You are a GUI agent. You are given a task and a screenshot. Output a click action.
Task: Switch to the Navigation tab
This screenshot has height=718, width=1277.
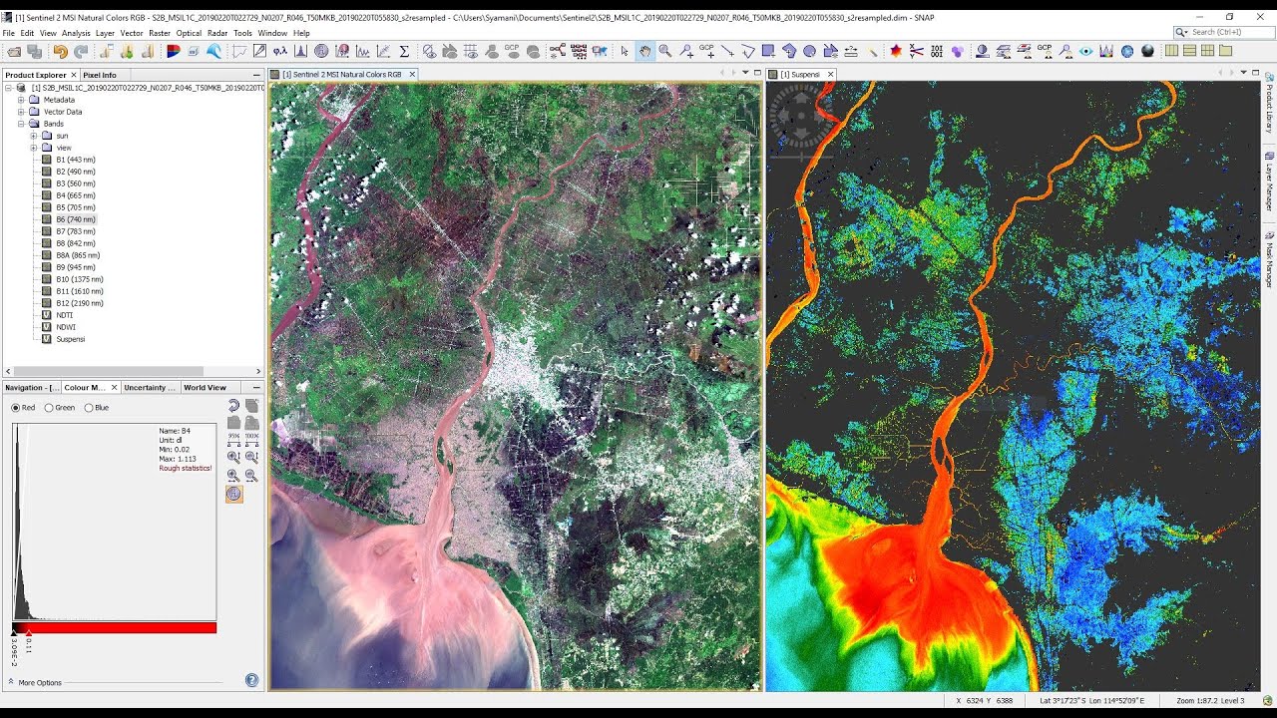pos(31,387)
